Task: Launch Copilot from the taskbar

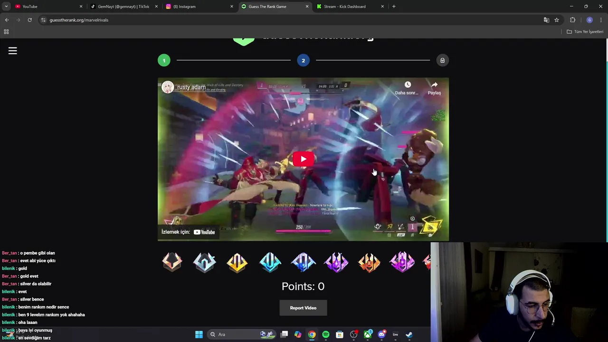Action: point(298,334)
